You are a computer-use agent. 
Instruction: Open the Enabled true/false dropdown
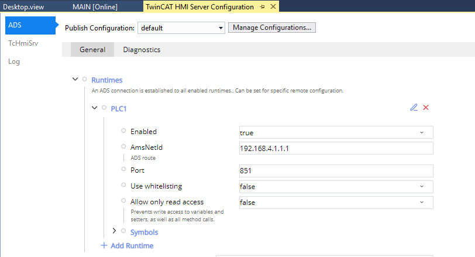pyautogui.click(x=336, y=132)
